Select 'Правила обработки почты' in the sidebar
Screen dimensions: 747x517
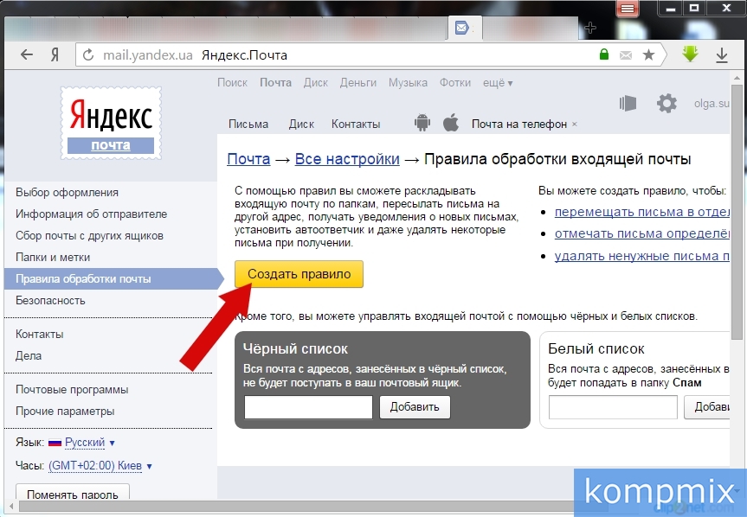[x=113, y=278]
